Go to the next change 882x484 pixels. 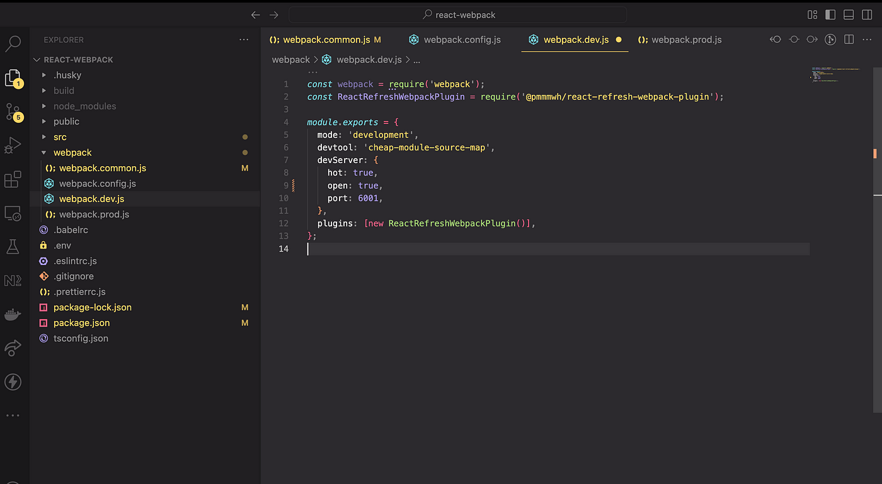pyautogui.click(x=812, y=40)
